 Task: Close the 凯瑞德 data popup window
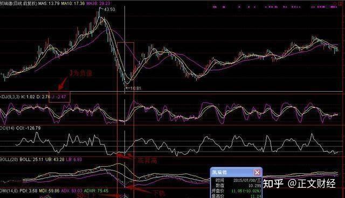click(257, 172)
